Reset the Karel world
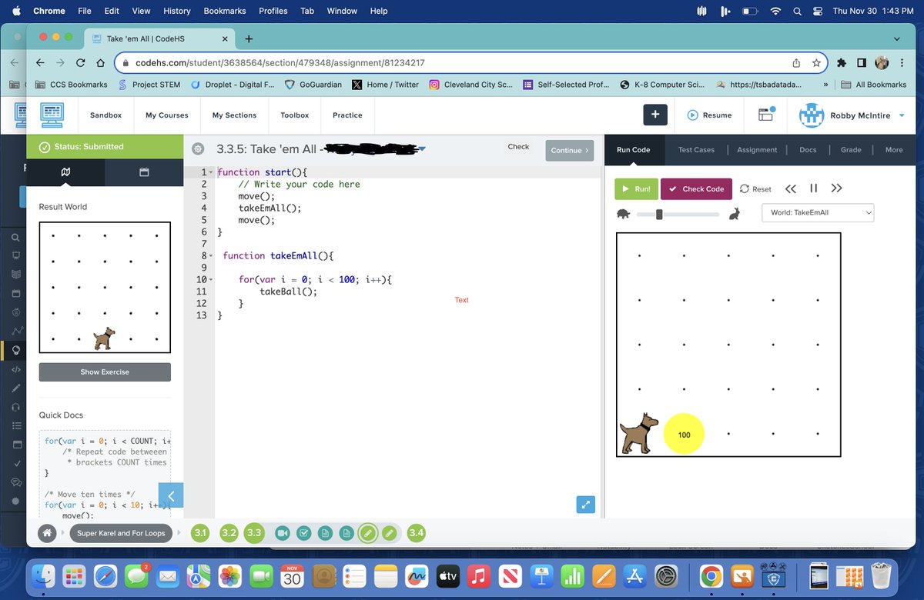The height and width of the screenshot is (600, 924). [x=755, y=189]
